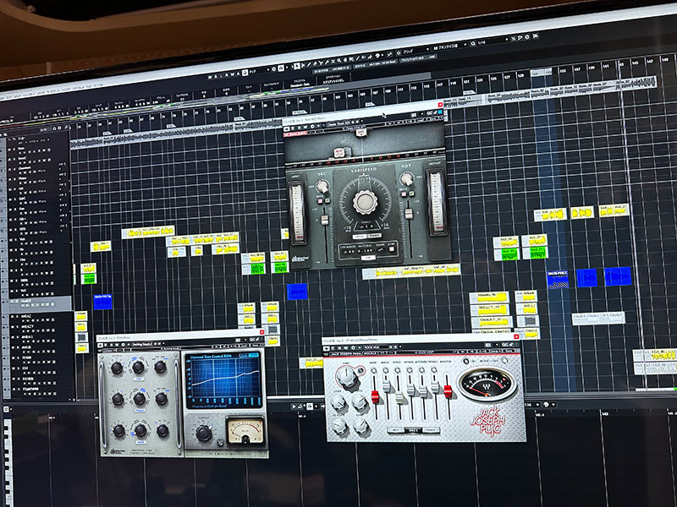Toggle the Magic fader enable light in JJP Vocals
This screenshot has width=677, height=507.
386,370
